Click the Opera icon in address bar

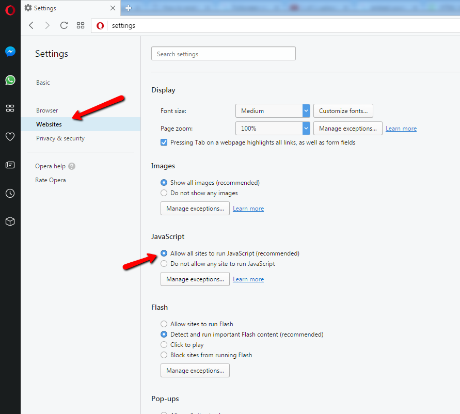coord(100,26)
